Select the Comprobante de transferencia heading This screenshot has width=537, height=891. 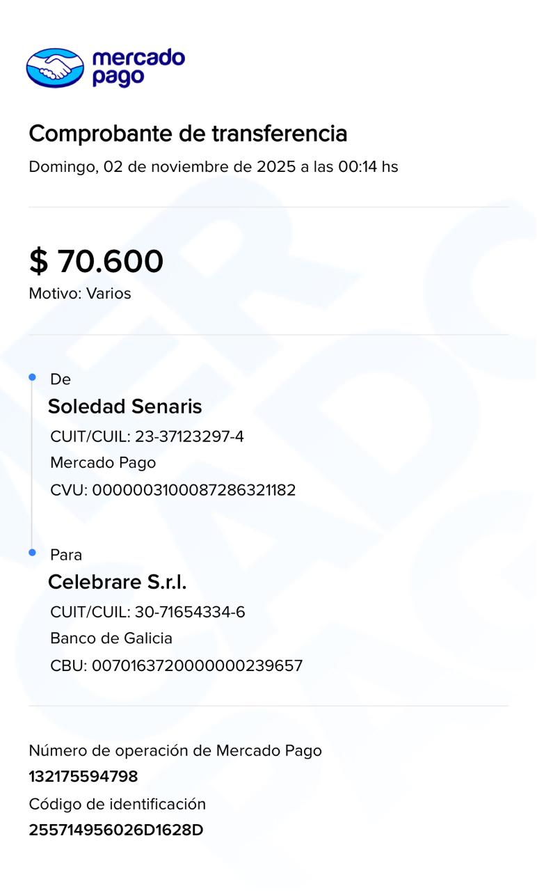pyautogui.click(x=188, y=133)
